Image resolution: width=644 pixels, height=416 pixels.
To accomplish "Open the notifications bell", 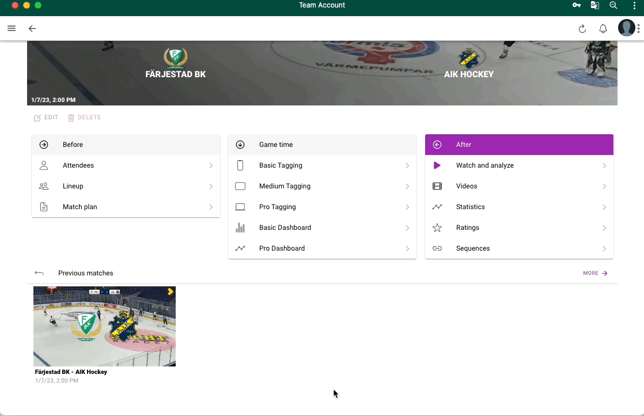I will (x=603, y=29).
